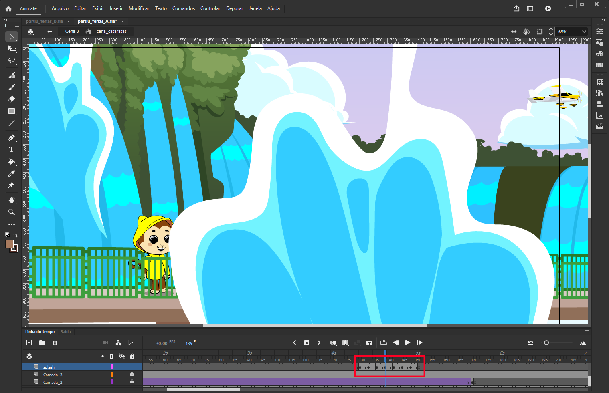
Task: Pick the Paint Bucket tool
Action: point(11,162)
